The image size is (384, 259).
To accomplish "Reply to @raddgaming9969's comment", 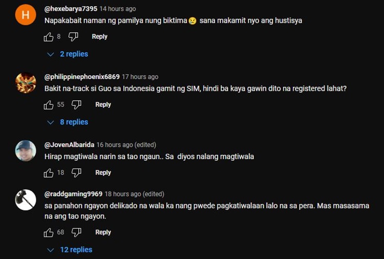I will (x=103, y=232).
